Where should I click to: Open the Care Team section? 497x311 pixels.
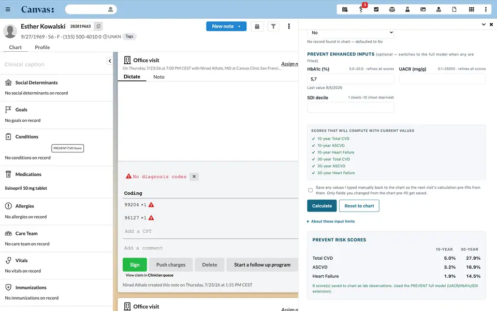pos(26,233)
